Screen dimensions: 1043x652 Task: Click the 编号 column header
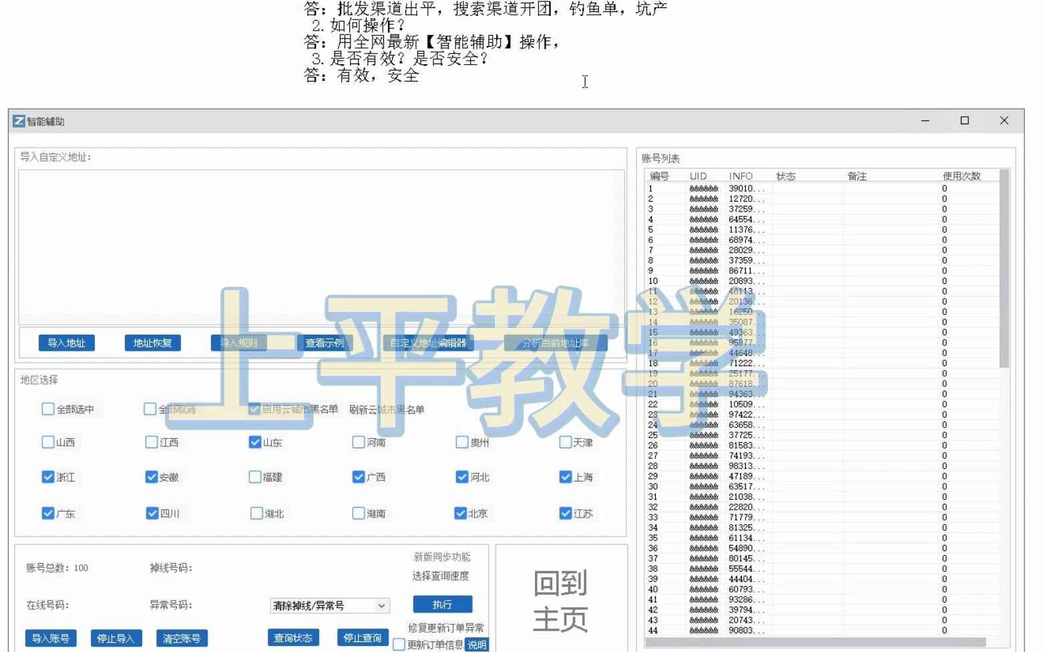(659, 176)
